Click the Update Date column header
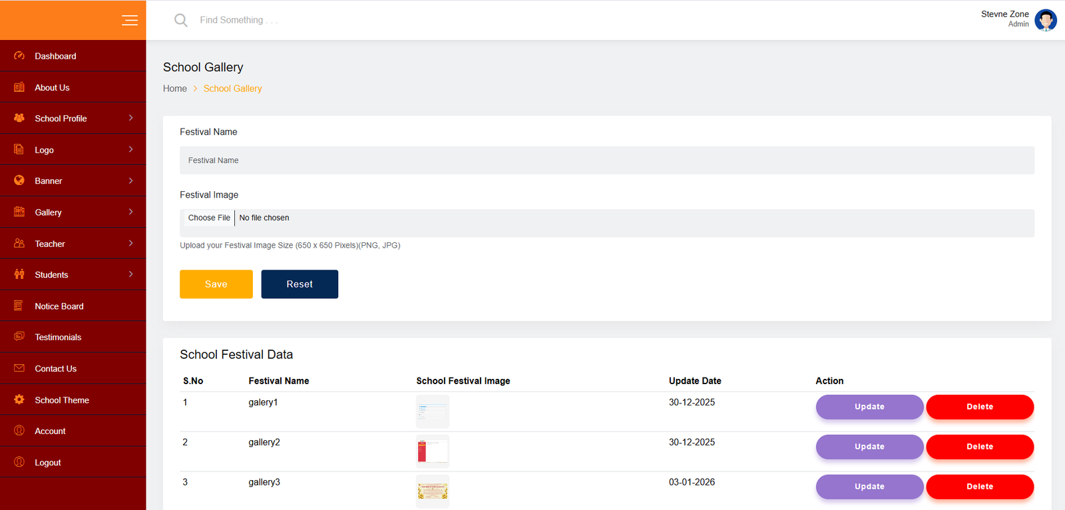Viewport: 1065px width, 510px height. tap(695, 381)
